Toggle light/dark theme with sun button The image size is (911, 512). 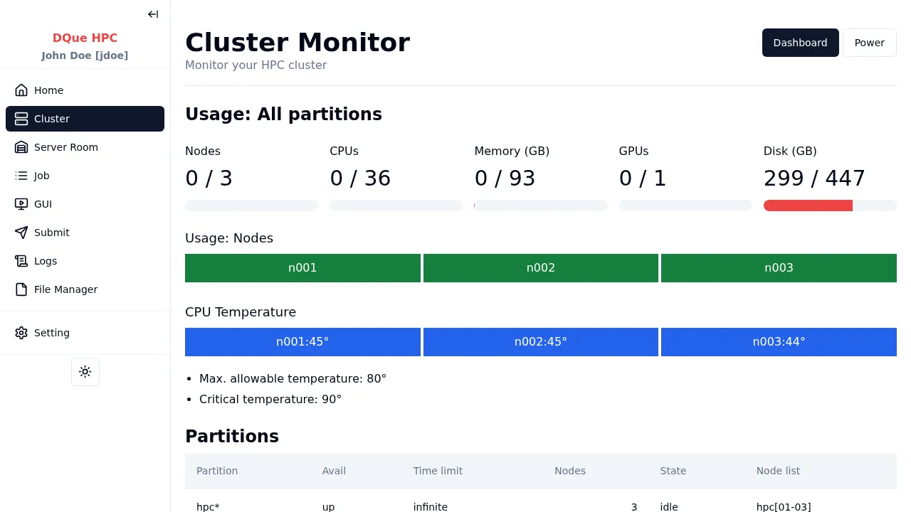pos(85,372)
